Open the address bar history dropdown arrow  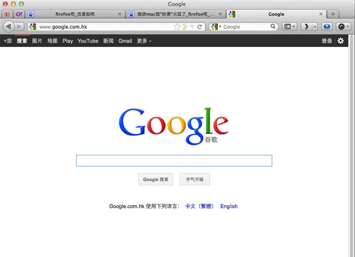click(192, 27)
